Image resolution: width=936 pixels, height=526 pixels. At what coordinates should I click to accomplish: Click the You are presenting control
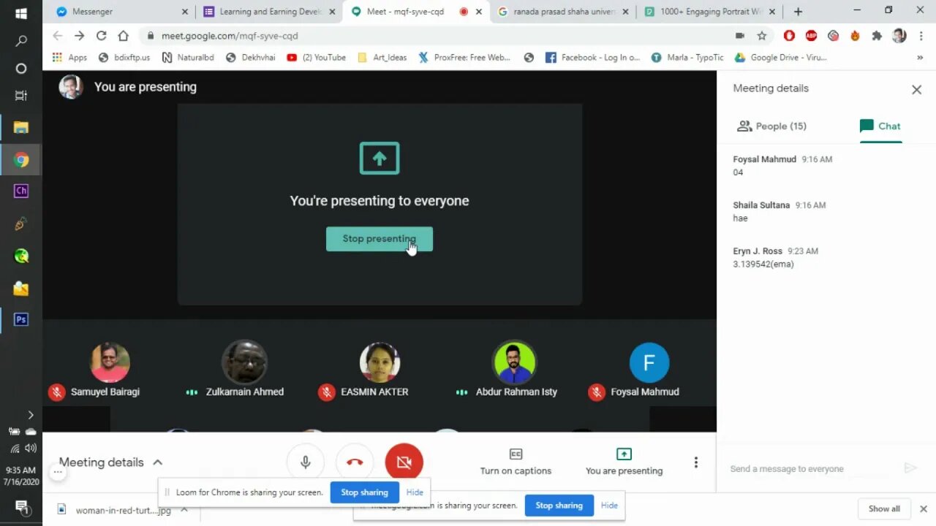(x=624, y=462)
